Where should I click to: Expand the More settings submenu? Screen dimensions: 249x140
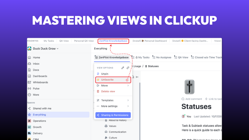coord(113,106)
